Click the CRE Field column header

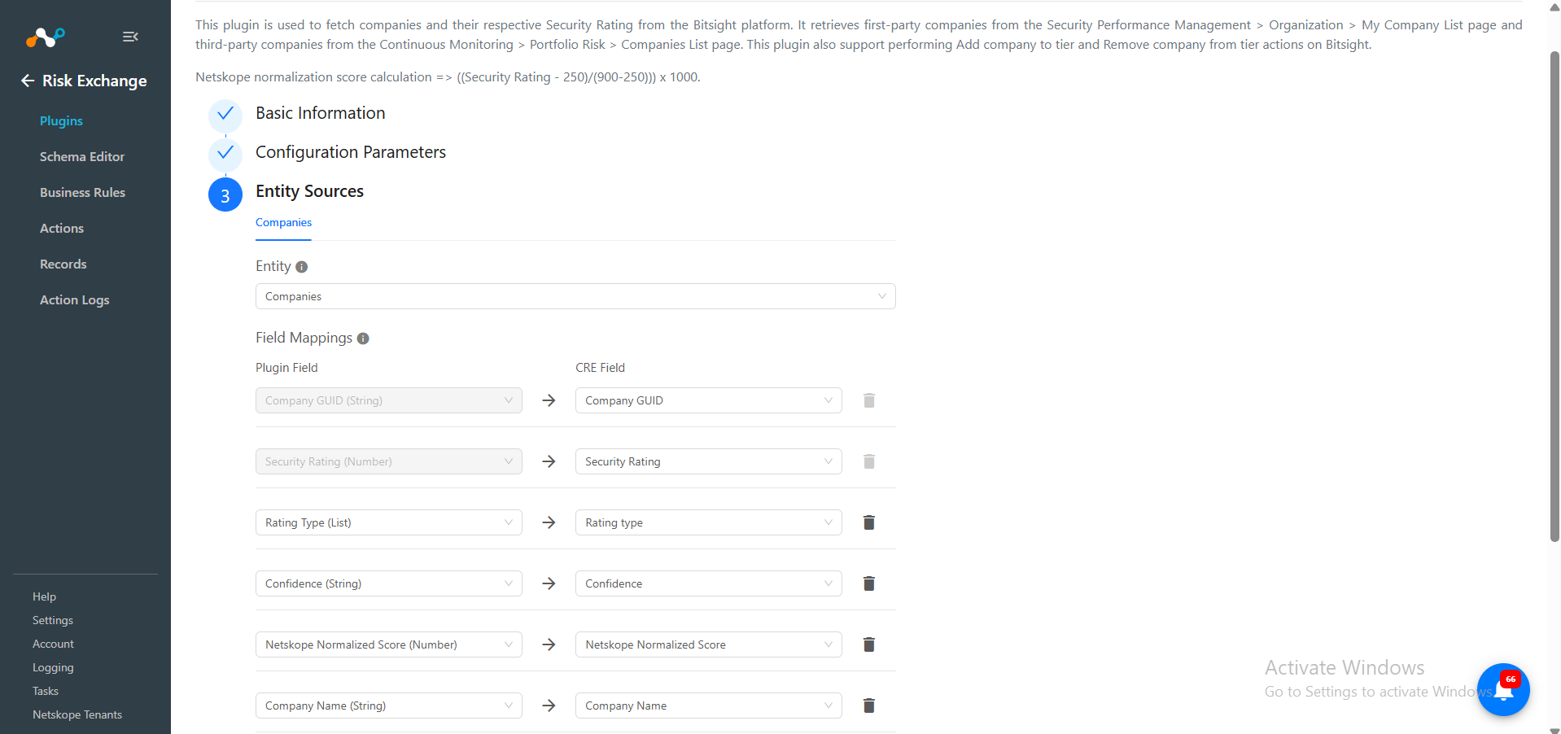[600, 368]
